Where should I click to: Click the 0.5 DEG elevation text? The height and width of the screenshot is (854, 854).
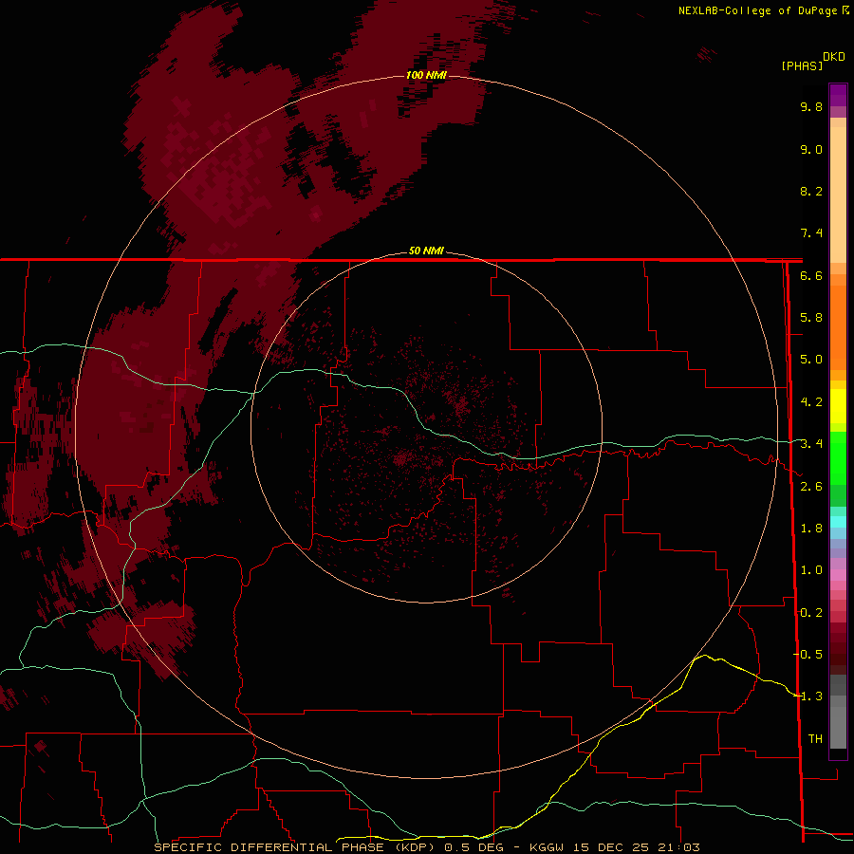(x=473, y=847)
